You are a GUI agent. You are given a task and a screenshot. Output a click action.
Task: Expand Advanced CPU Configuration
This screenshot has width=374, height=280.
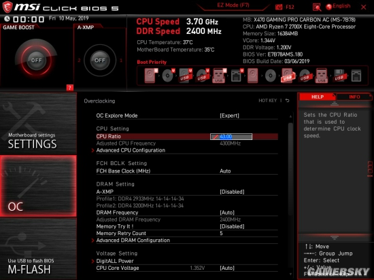131,150
